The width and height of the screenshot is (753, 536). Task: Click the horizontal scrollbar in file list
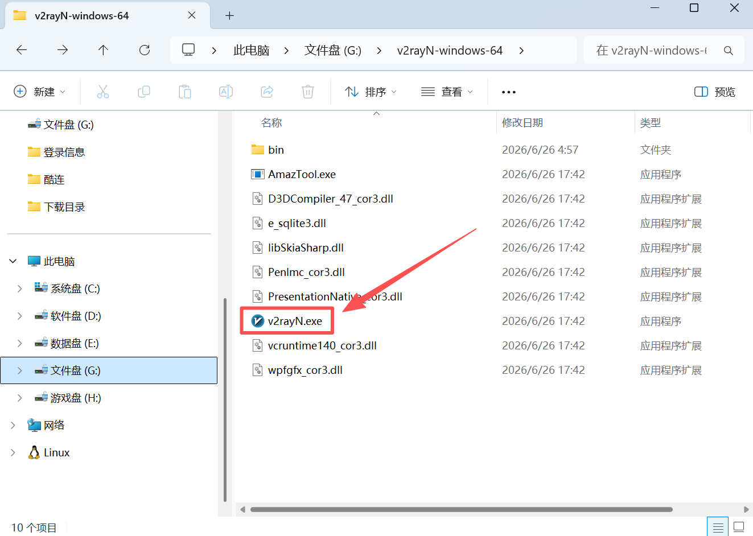tap(462, 509)
